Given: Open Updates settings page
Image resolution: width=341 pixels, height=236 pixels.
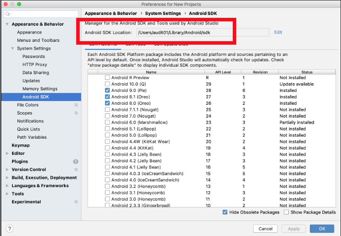Looking at the screenshot, I should click(31, 81).
